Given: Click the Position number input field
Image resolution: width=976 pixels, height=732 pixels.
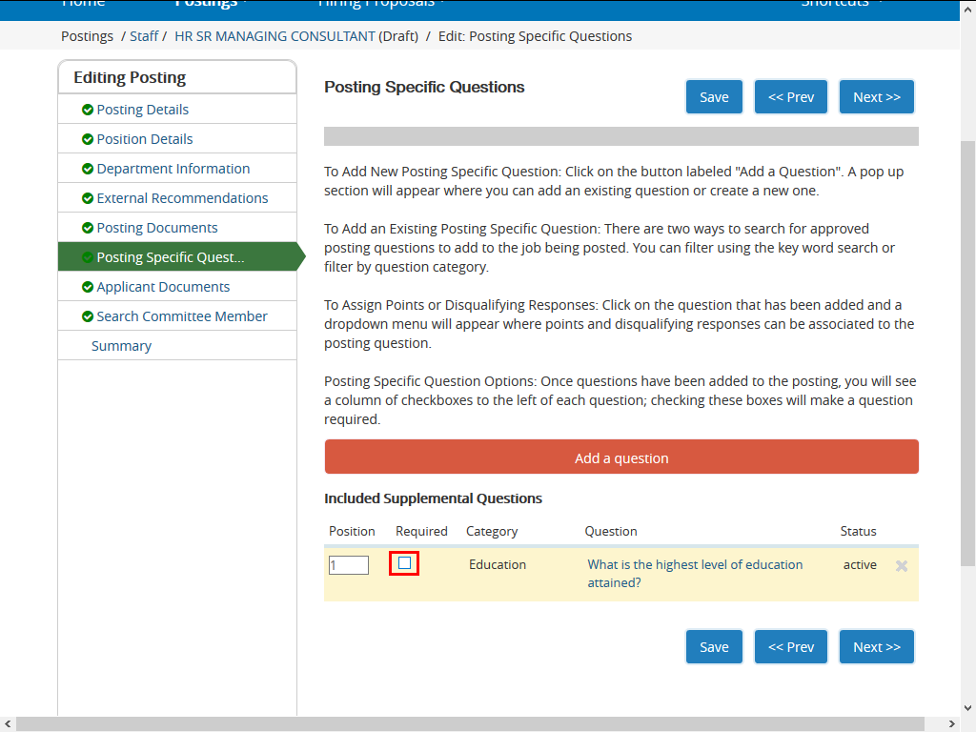Looking at the screenshot, I should tap(348, 565).
